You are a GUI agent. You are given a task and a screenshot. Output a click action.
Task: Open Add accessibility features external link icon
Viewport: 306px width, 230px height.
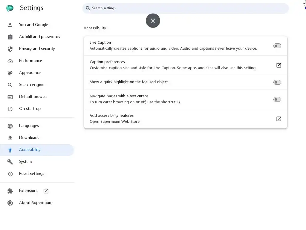(x=279, y=119)
